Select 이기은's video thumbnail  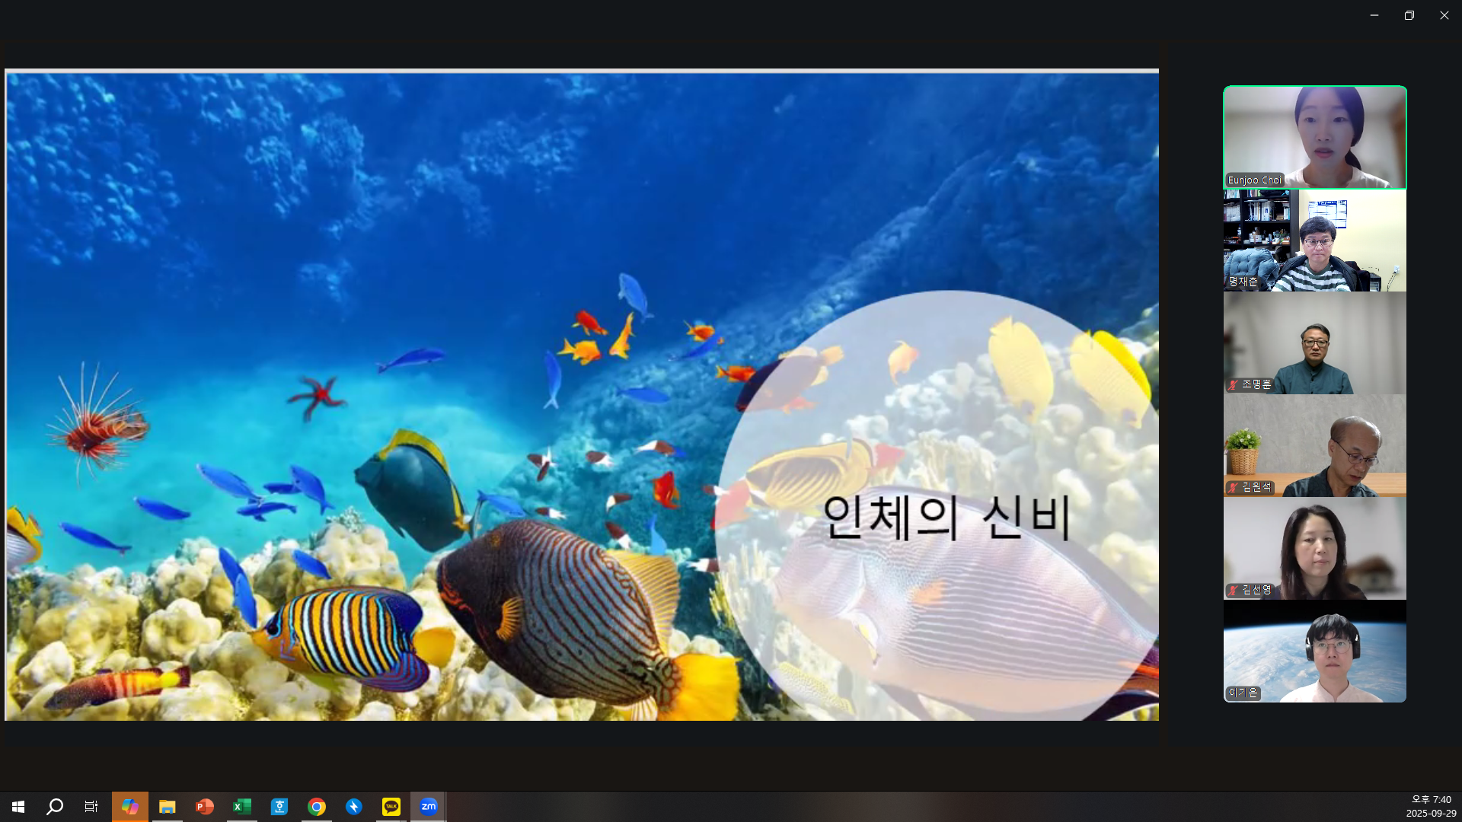point(1314,652)
